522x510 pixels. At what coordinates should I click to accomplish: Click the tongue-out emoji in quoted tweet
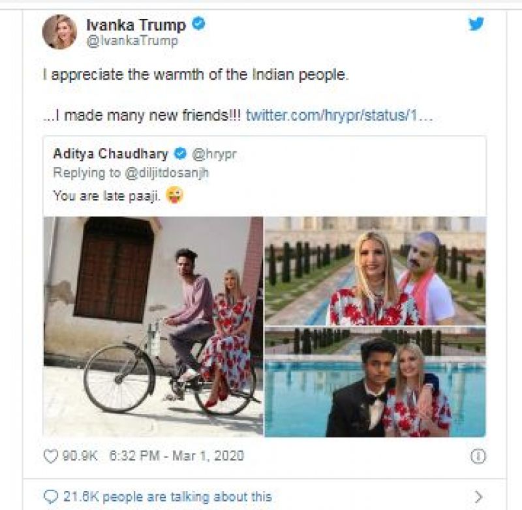(x=174, y=194)
